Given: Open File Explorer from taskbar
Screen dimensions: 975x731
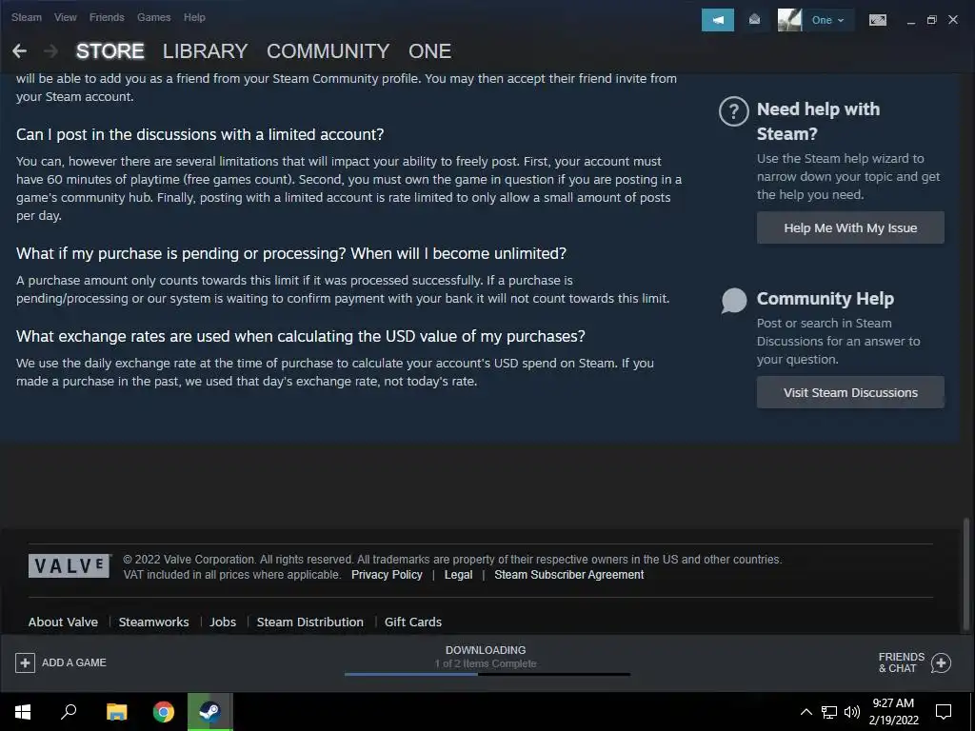Looking at the screenshot, I should point(116,712).
